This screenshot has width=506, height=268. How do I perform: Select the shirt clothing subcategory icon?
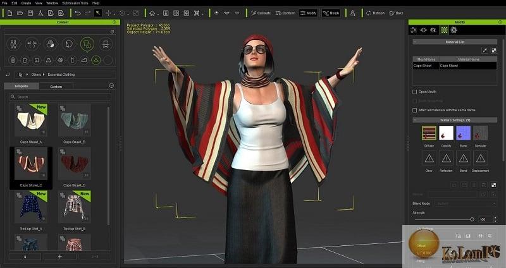click(x=25, y=60)
